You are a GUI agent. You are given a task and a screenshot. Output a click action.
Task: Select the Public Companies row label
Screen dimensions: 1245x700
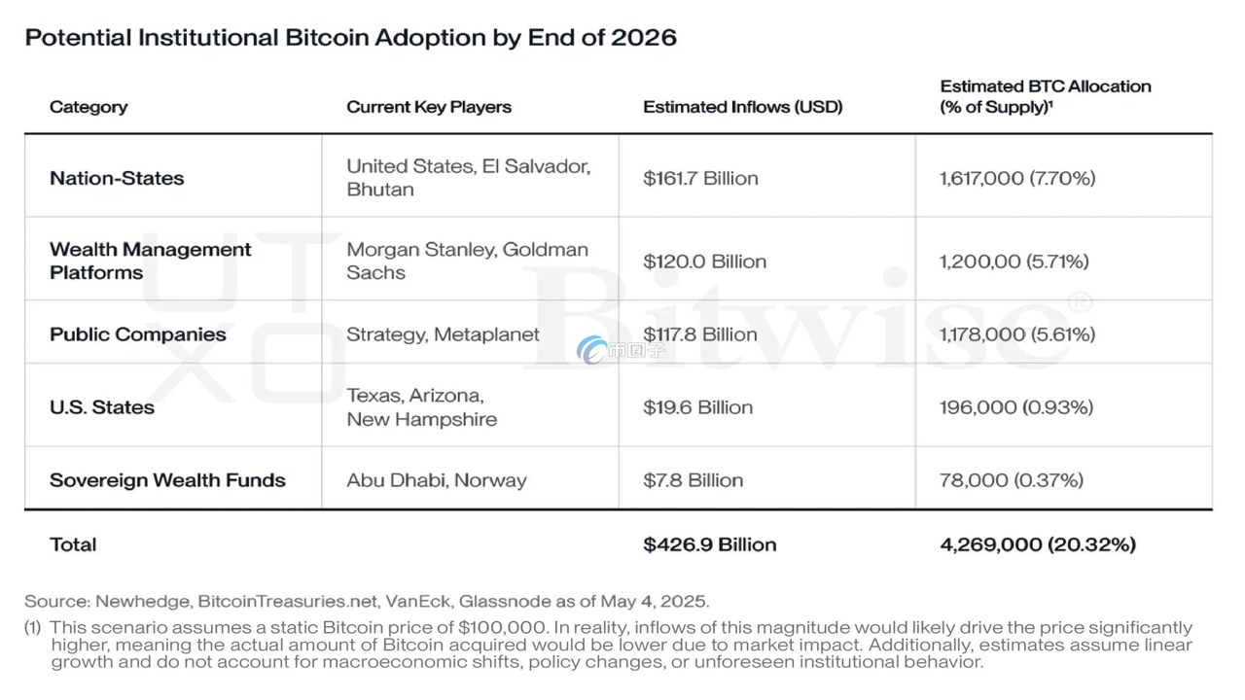[138, 334]
